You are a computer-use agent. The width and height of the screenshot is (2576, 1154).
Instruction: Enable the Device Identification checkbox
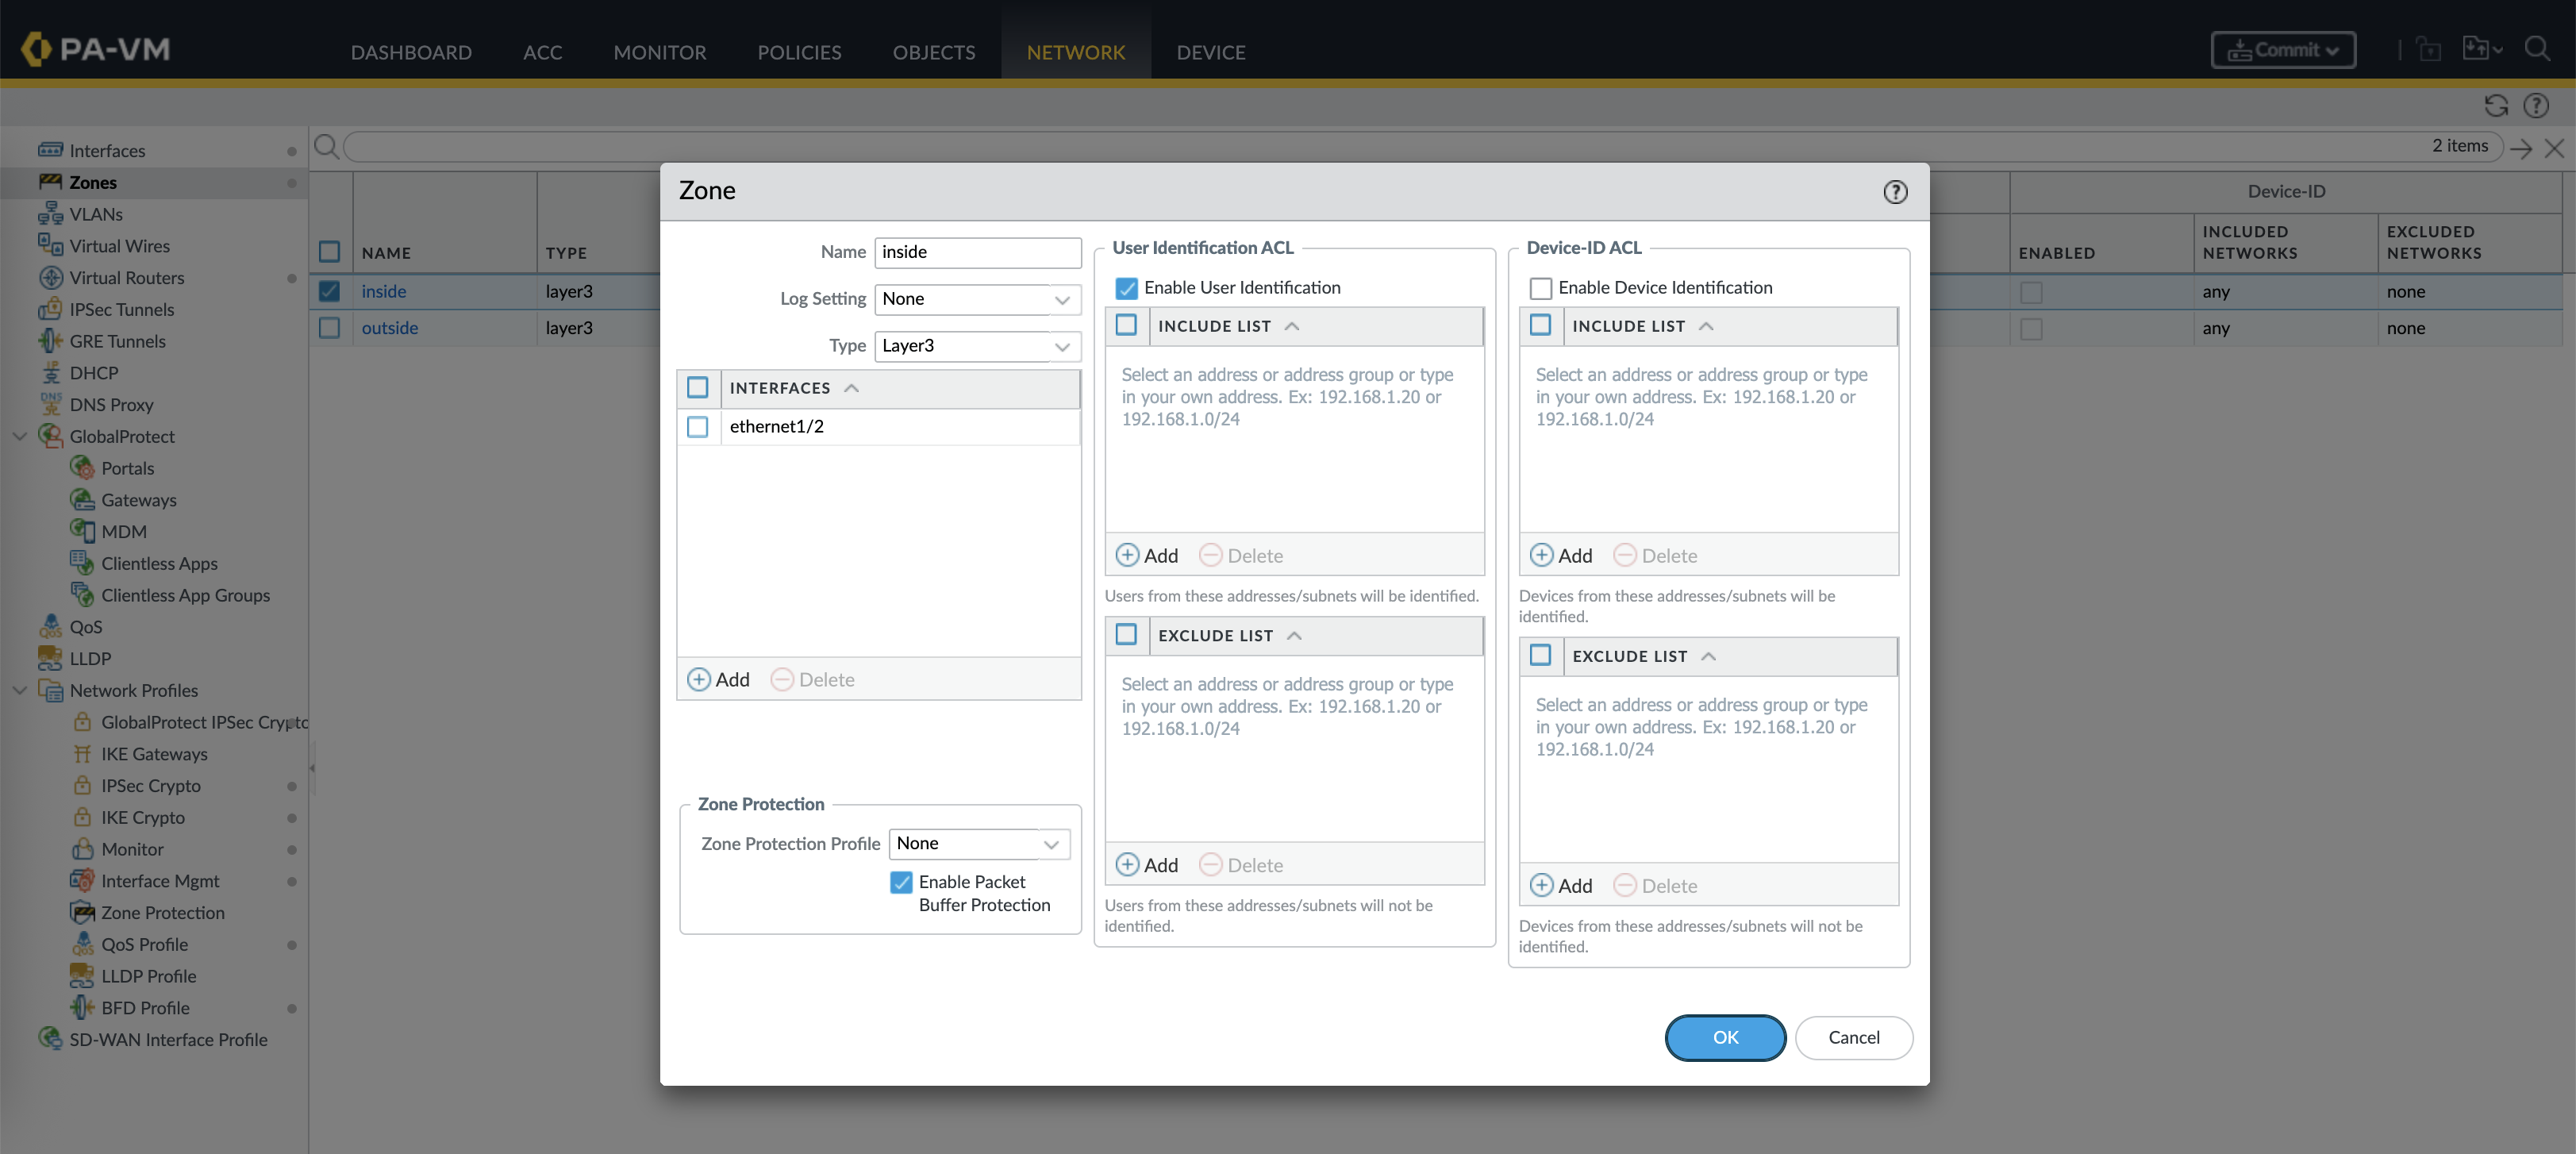[1540, 288]
